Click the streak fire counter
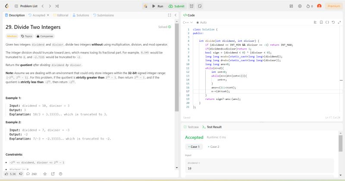Image resolution: width=345 pixels, height=181 pixels. pyautogui.click(x=310, y=6)
